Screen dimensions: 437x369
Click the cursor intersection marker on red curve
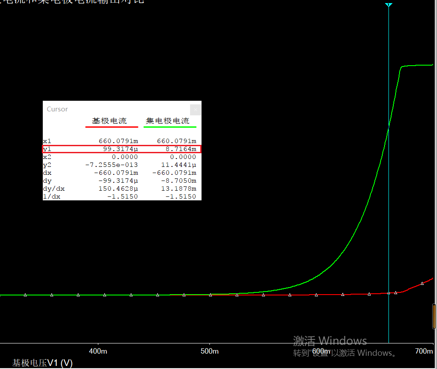coord(388,293)
